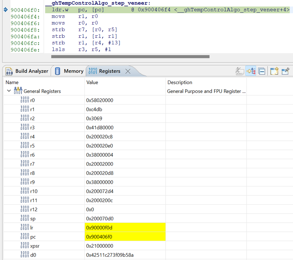
Task: Select r9 value 0x38000000
Action: click(x=100, y=182)
